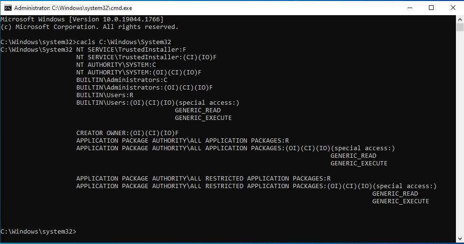Close the Administrator Command Prompt window
The image size is (464, 244).
[453, 8]
